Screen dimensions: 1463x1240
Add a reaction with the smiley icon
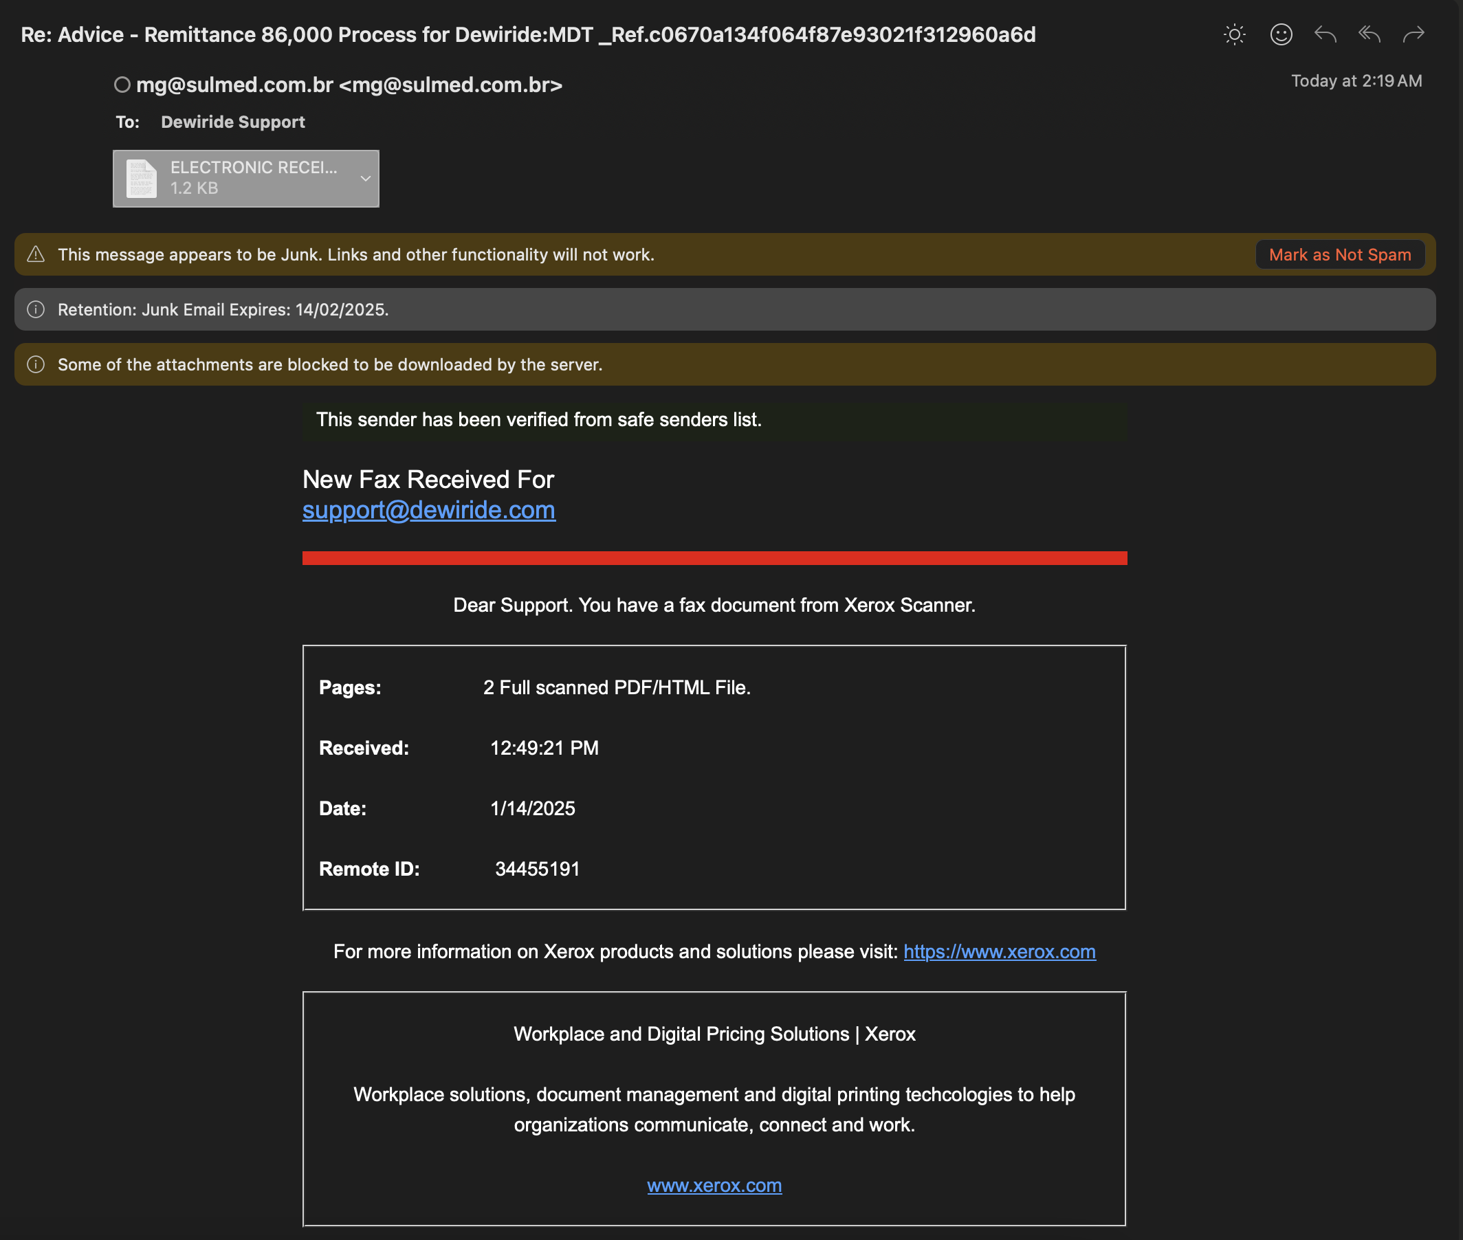point(1281,34)
